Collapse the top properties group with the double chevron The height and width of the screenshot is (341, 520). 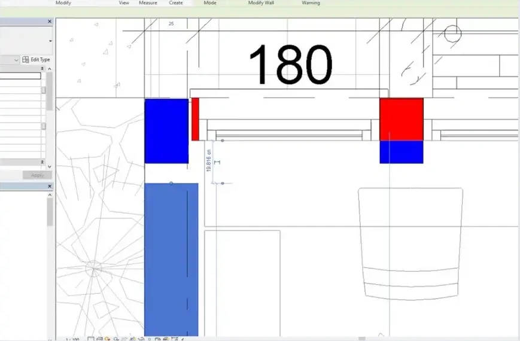pos(42,69)
